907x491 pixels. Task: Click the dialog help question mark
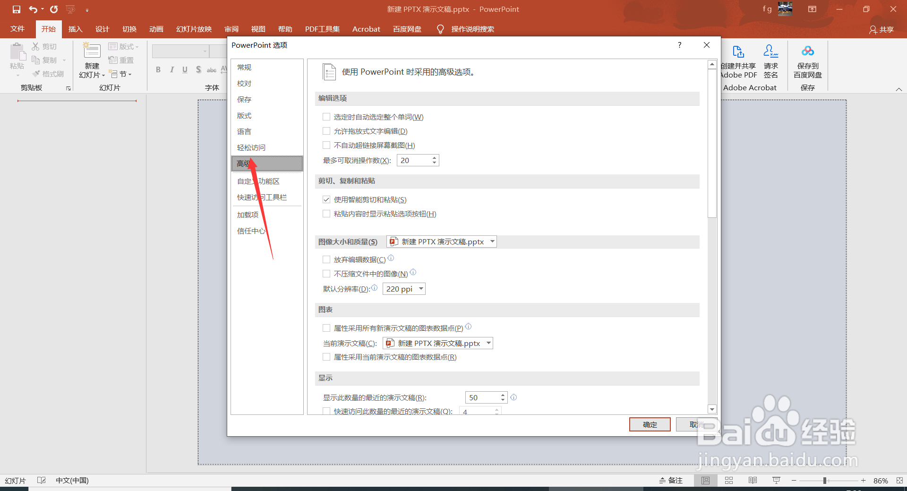pos(680,45)
